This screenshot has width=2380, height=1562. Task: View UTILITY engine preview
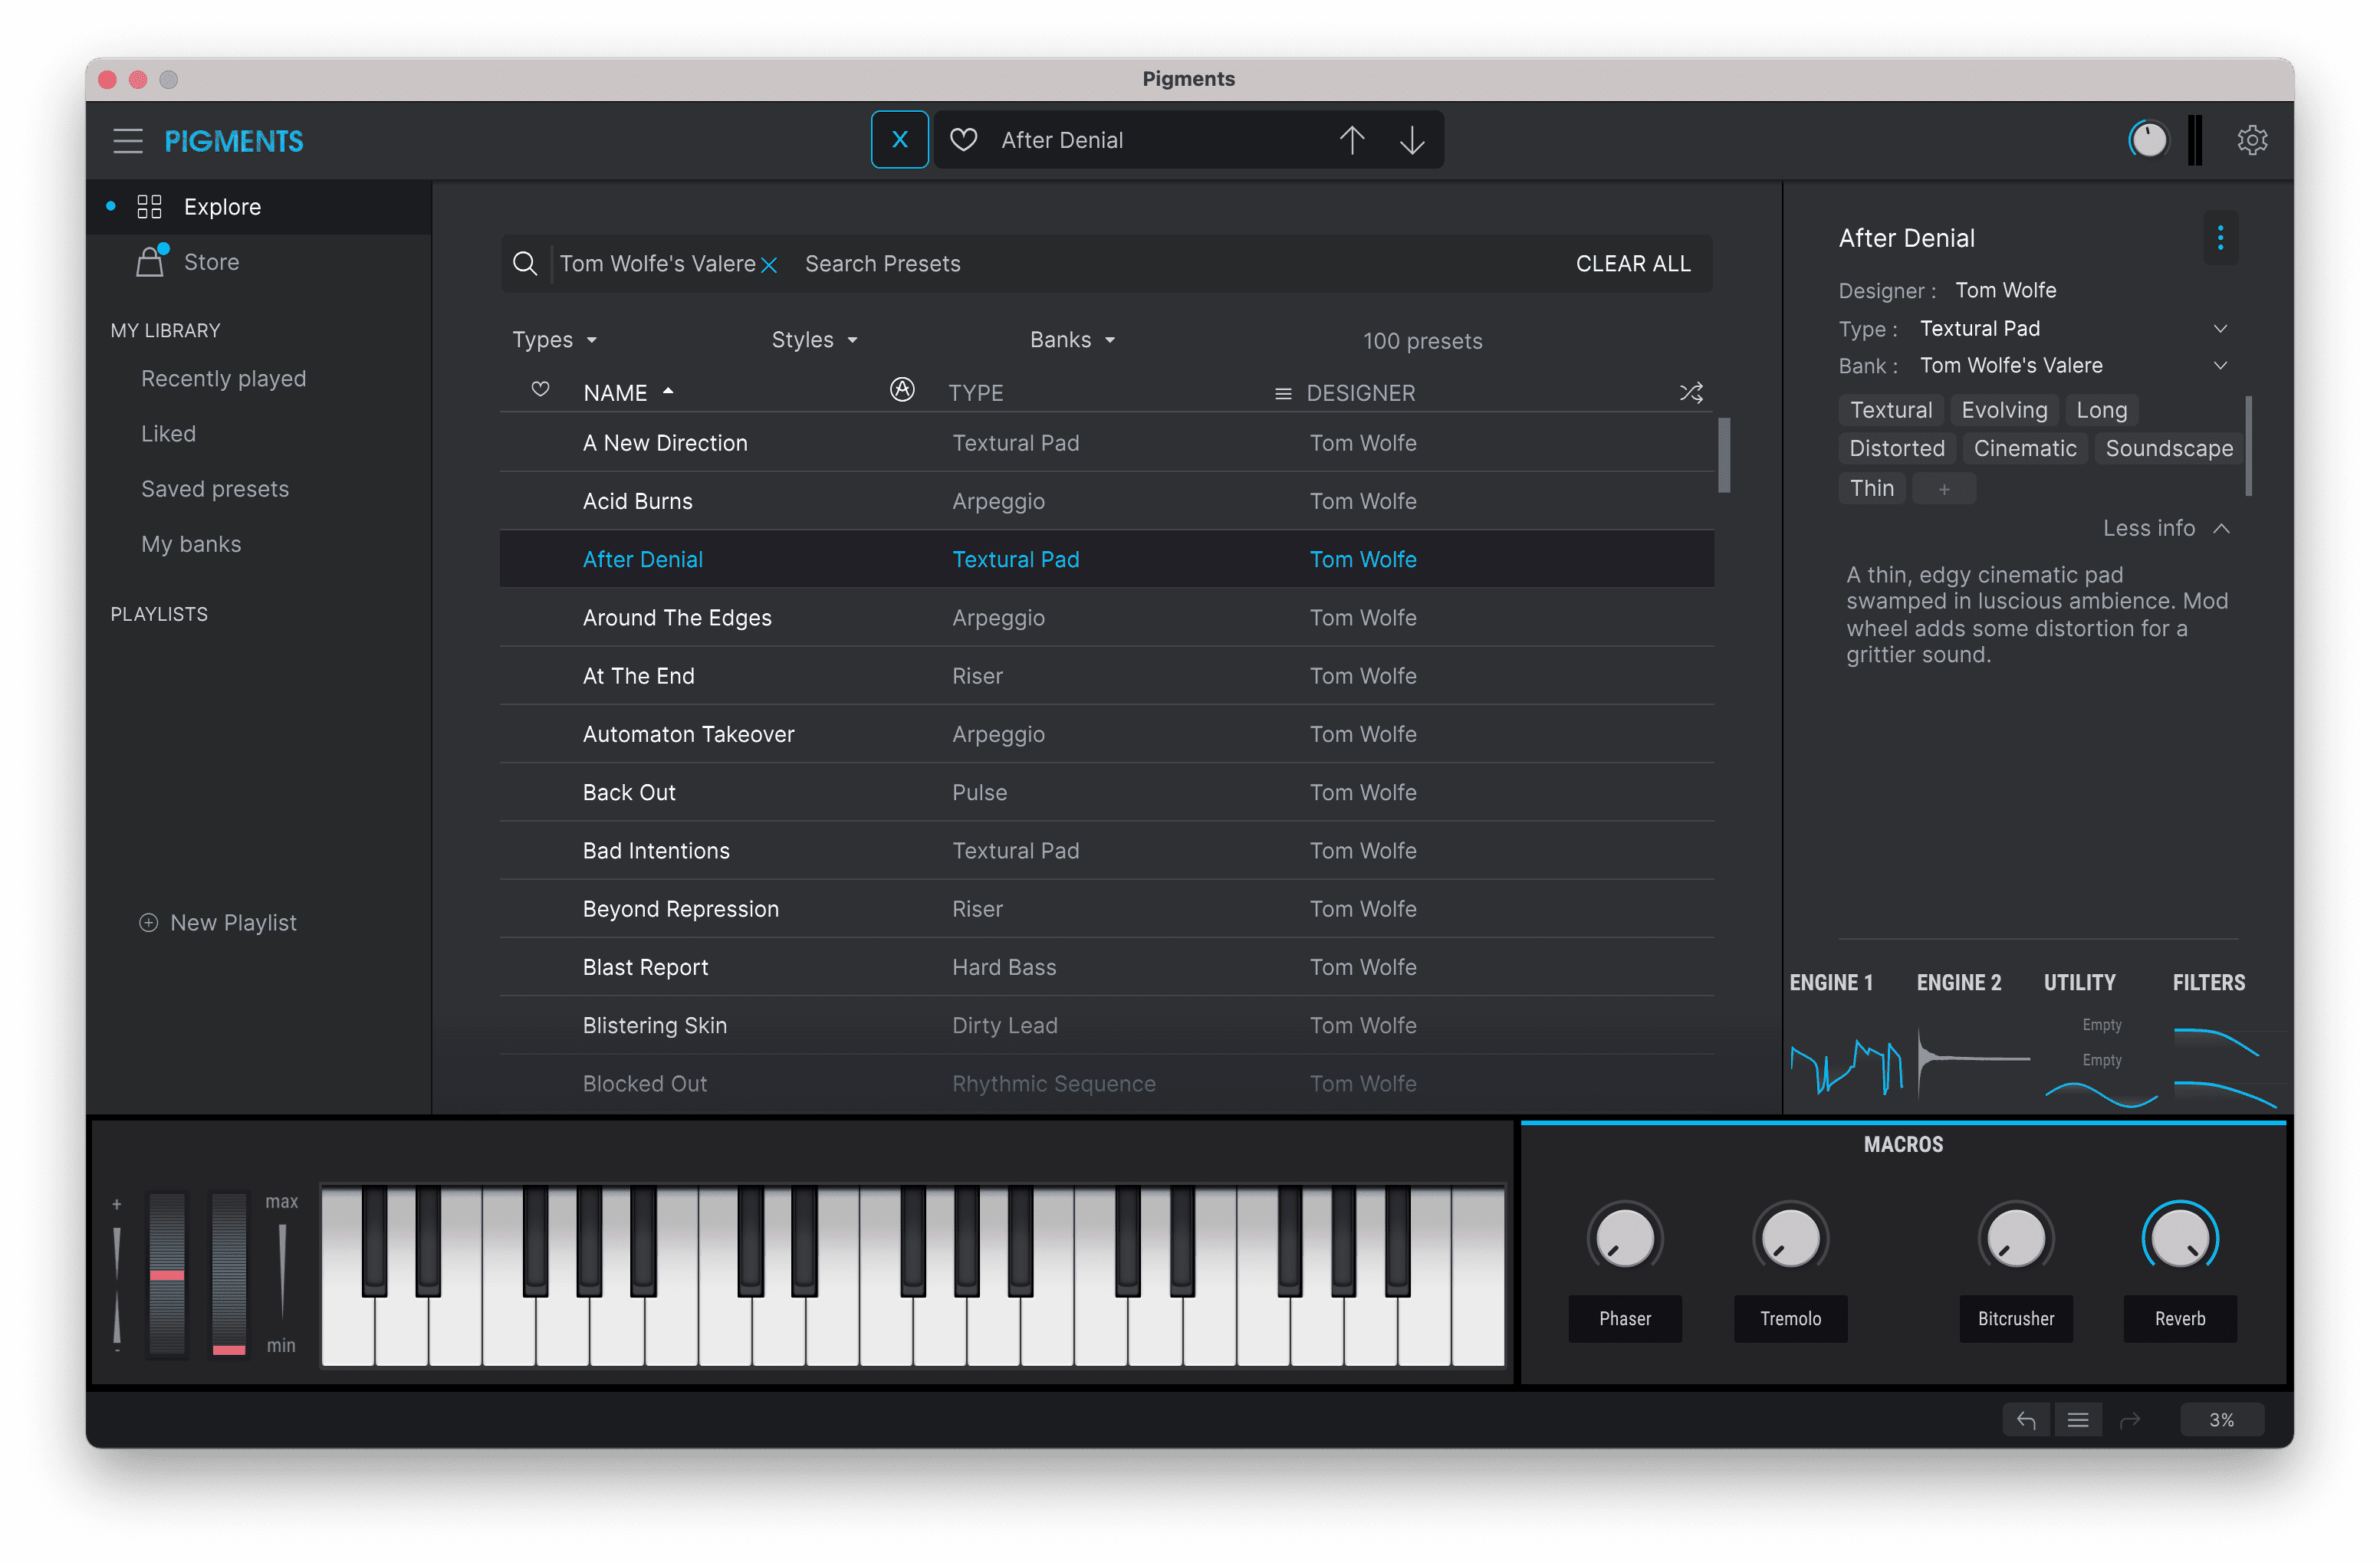point(2100,1062)
